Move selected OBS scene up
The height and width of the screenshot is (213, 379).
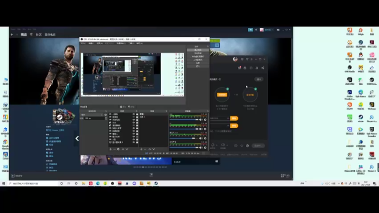150,149
